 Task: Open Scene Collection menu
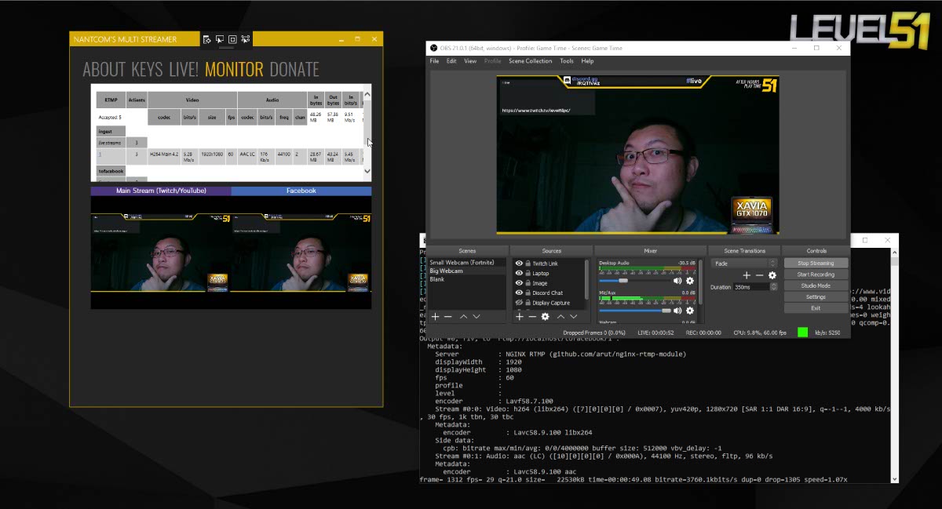coord(530,61)
